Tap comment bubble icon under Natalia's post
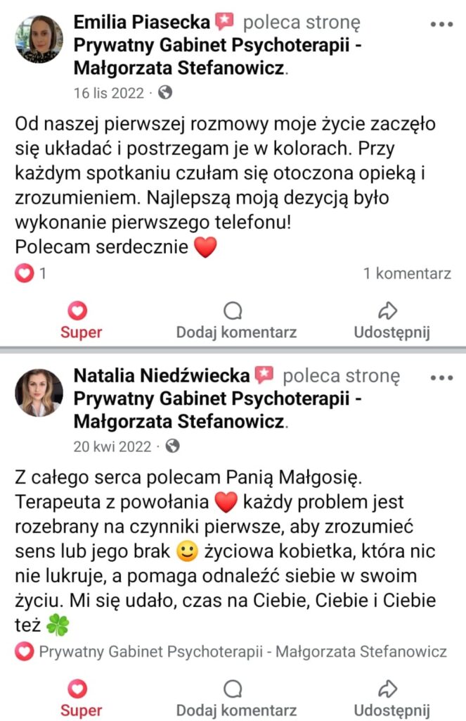The image size is (466, 721). point(233,689)
